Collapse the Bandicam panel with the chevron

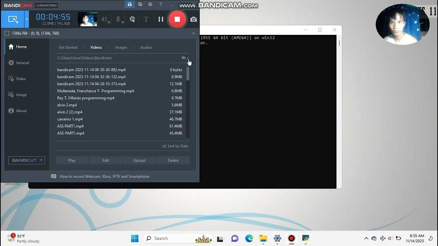194,33
